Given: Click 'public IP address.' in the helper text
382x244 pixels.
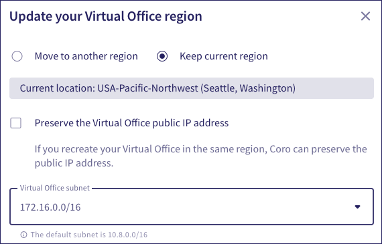Looking at the screenshot, I should [x=74, y=163].
